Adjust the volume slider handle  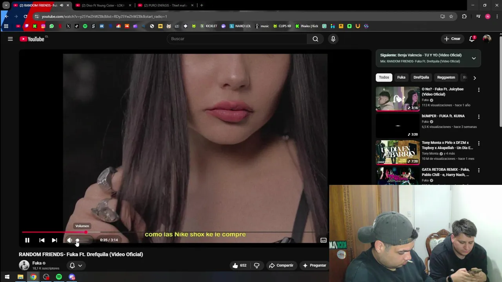(77, 240)
